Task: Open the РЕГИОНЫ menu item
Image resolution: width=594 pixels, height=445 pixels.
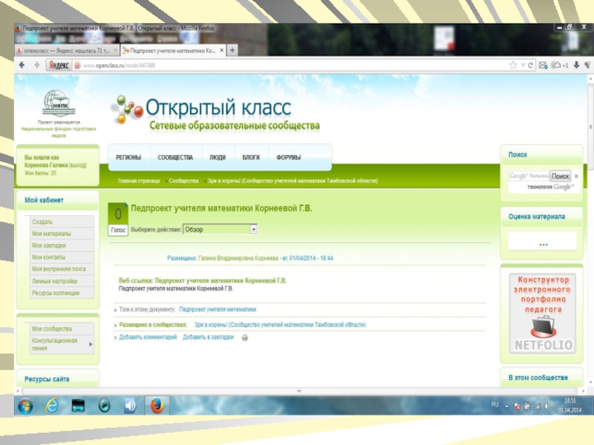Action: pos(128,158)
